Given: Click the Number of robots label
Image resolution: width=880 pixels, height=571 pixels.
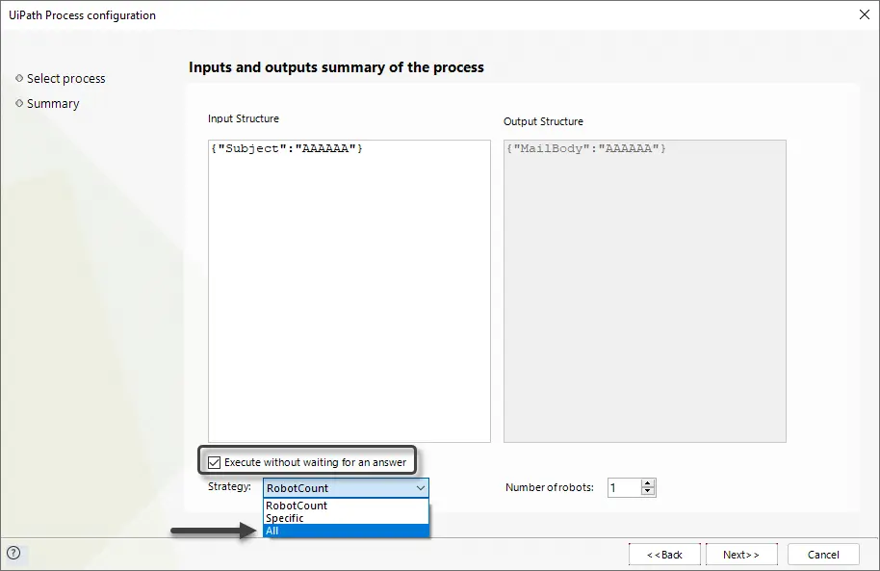Looking at the screenshot, I should click(x=550, y=487).
